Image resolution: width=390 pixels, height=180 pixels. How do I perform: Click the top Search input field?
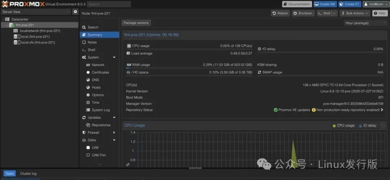pyautogui.click(x=109, y=4)
